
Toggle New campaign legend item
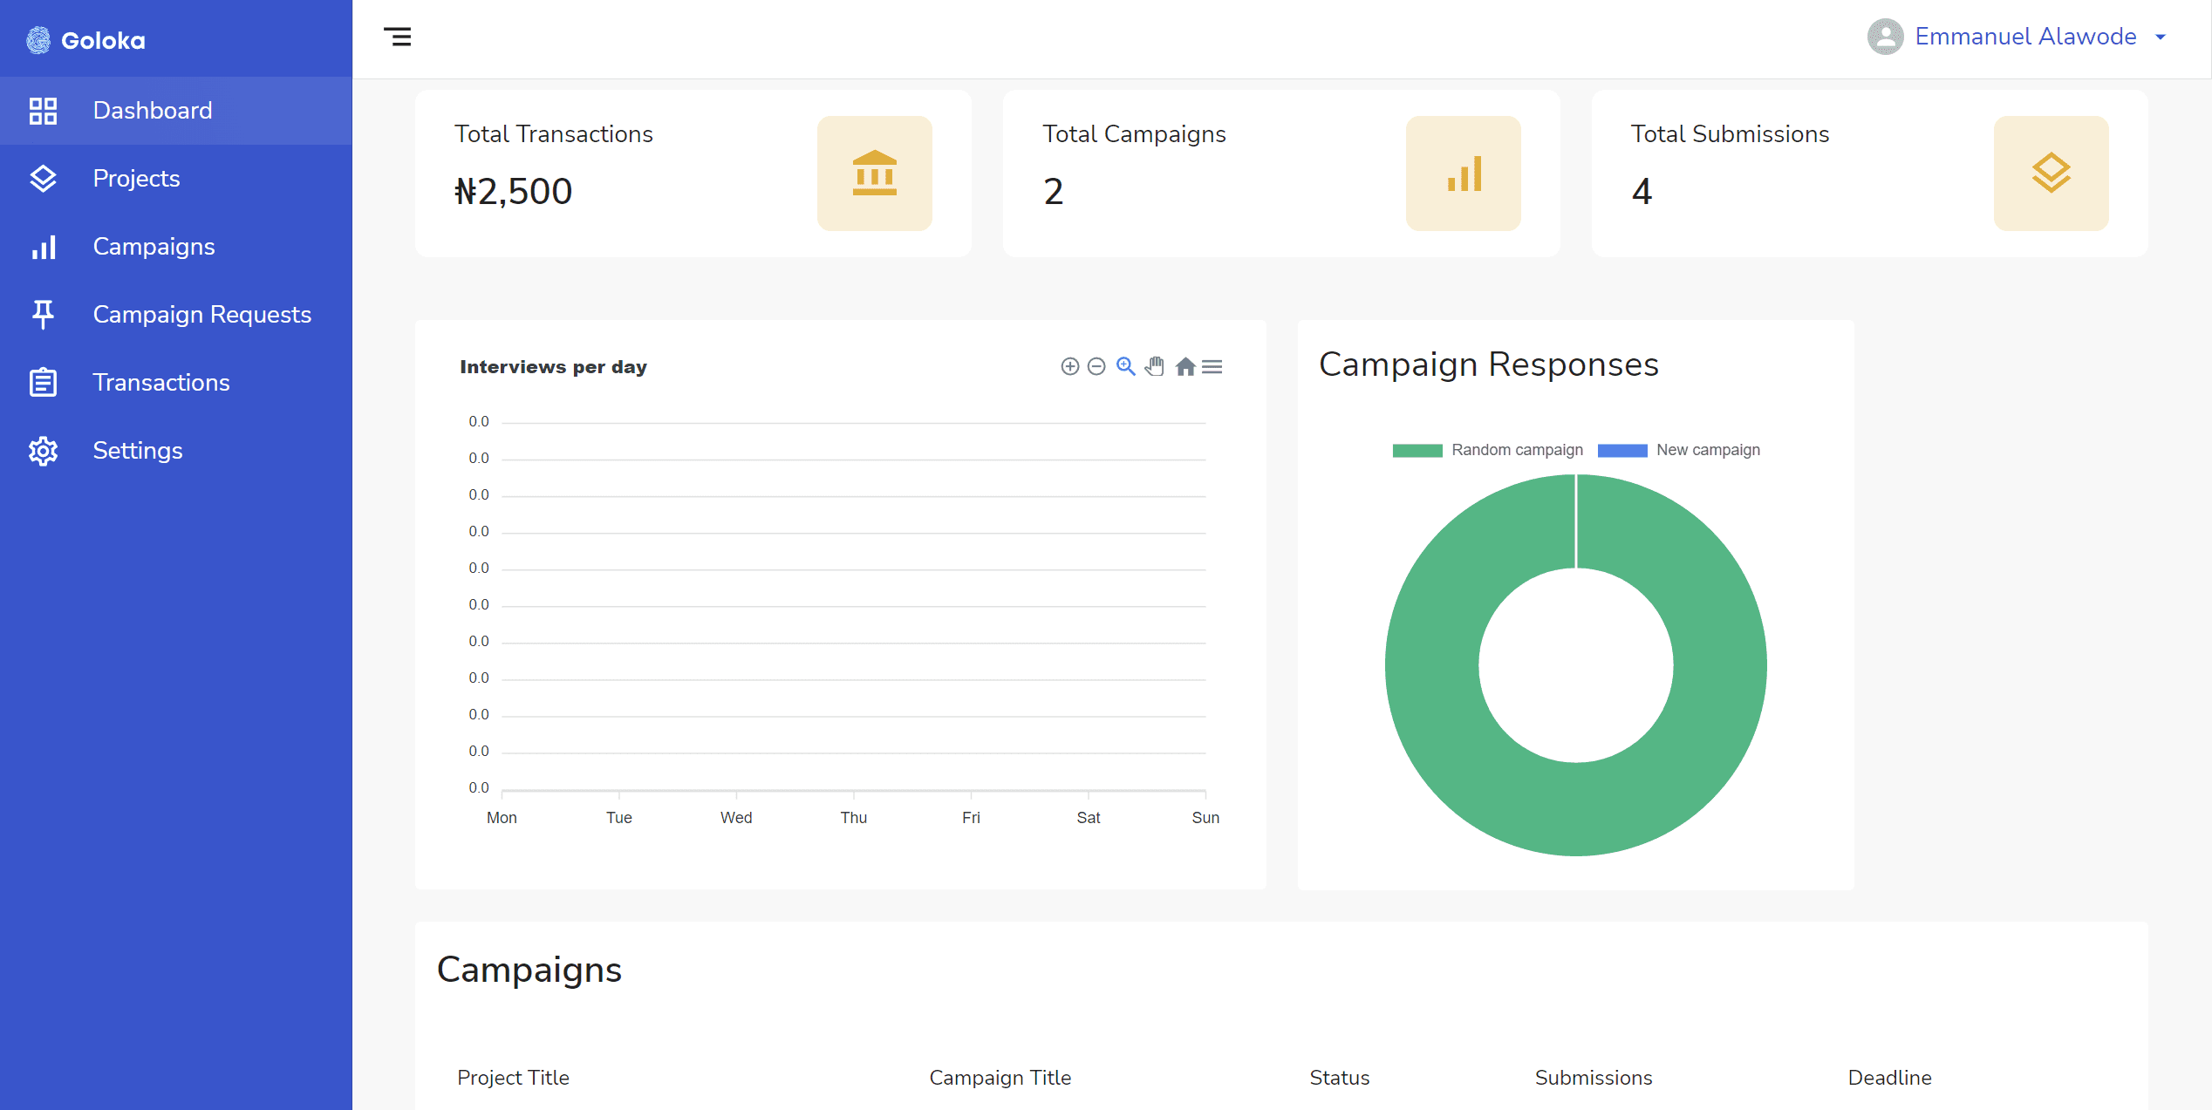(x=1707, y=450)
